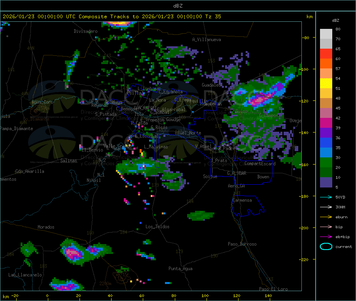Click the Salinas map label

coord(68,161)
